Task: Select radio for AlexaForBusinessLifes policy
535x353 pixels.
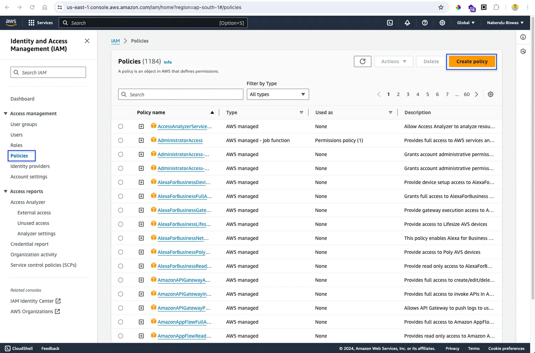Action: point(121,224)
